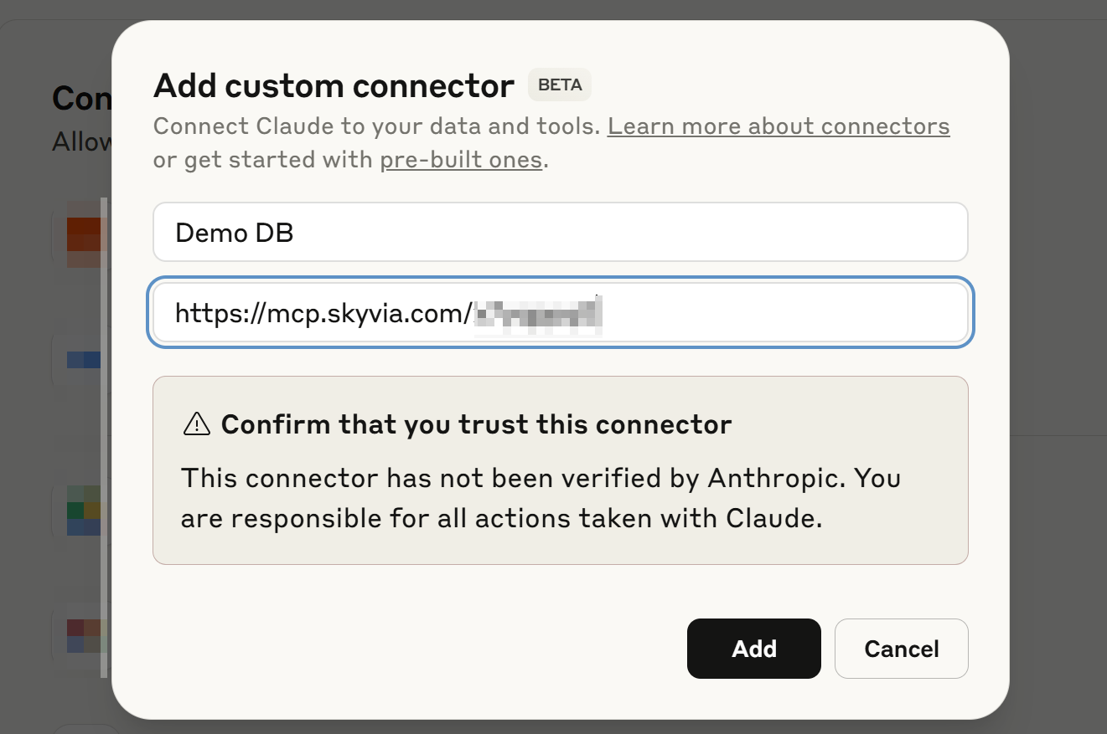Image resolution: width=1107 pixels, height=734 pixels.
Task: Click the warning triangle icon
Action: [x=196, y=424]
